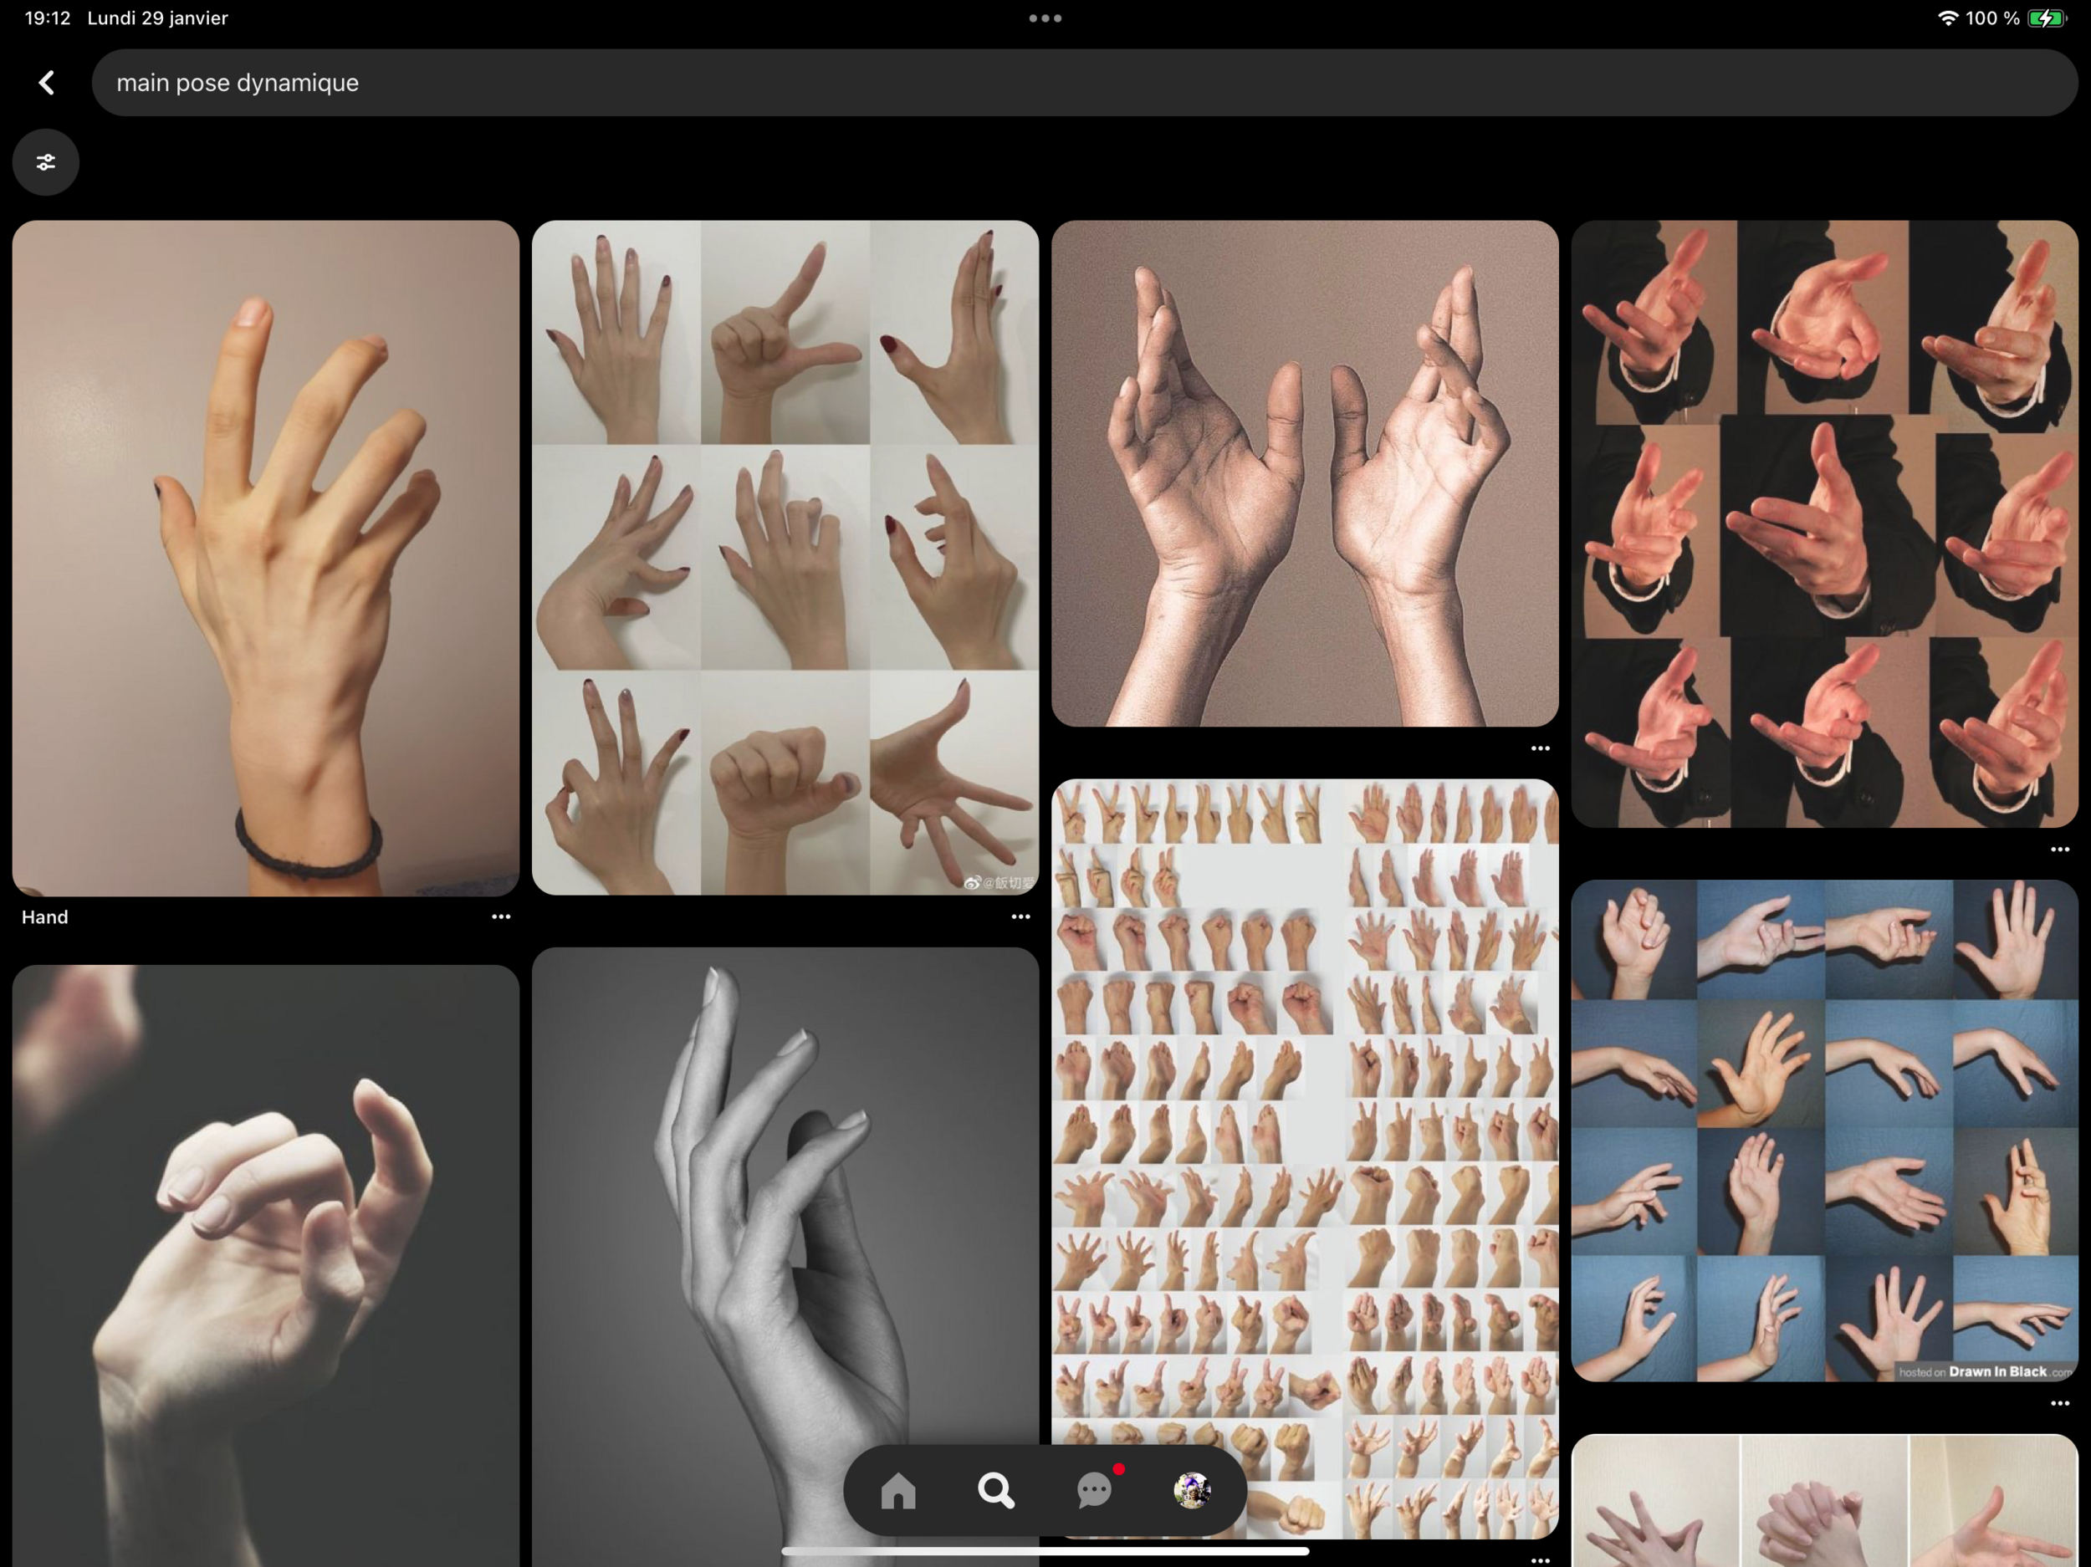2091x1567 pixels.
Task: Open options under blue background hands pin
Action: (x=2060, y=1403)
